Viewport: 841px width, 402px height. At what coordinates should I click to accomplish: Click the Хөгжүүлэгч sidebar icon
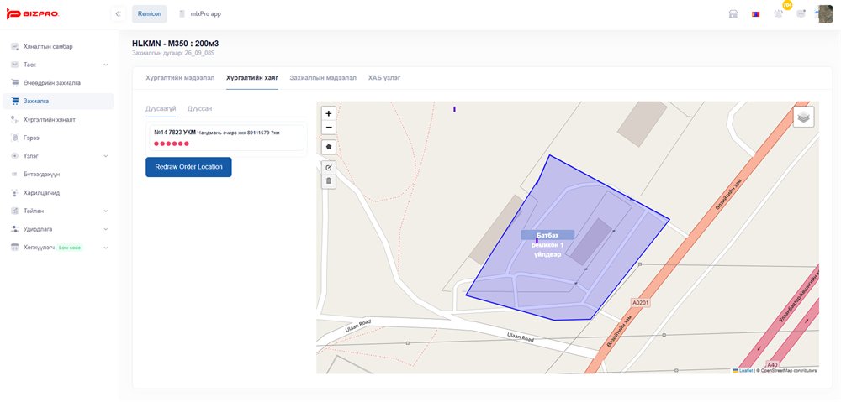point(15,248)
